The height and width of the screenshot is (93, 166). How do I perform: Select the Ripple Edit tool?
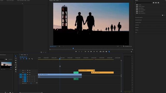click(16, 60)
